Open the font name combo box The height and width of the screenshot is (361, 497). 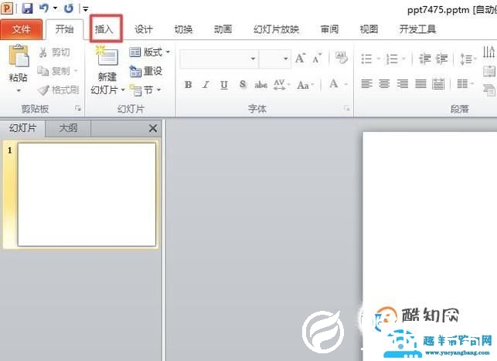[x=219, y=59]
